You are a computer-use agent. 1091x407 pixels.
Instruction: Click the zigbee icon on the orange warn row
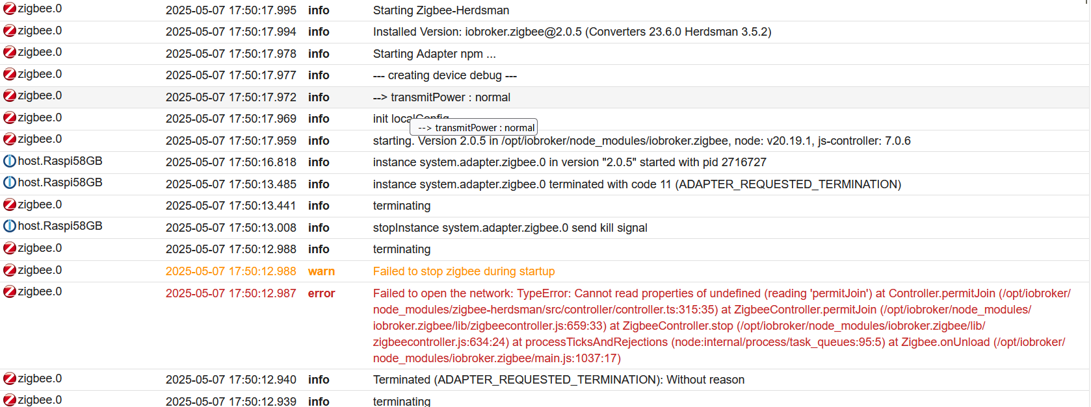click(x=10, y=270)
